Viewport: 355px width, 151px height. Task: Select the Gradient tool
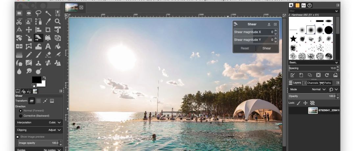click(19, 55)
